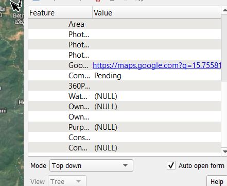Open the maps.google.com hyperlink
This screenshot has width=227, height=186.
157,65
